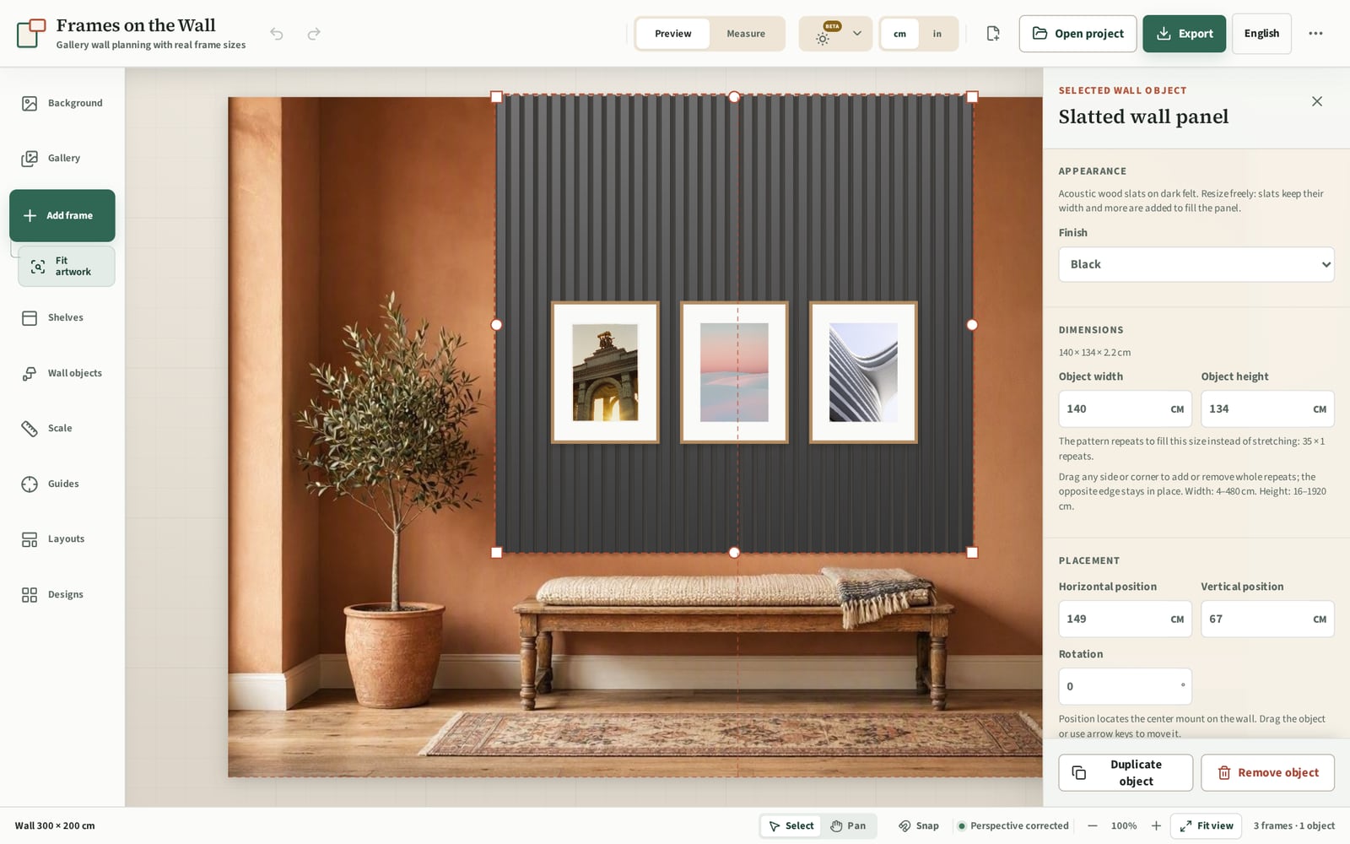Switch to the Preview tab

672,34
